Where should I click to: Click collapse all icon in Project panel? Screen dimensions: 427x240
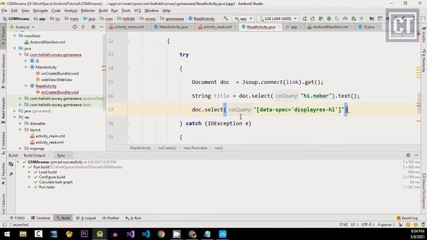83,27
